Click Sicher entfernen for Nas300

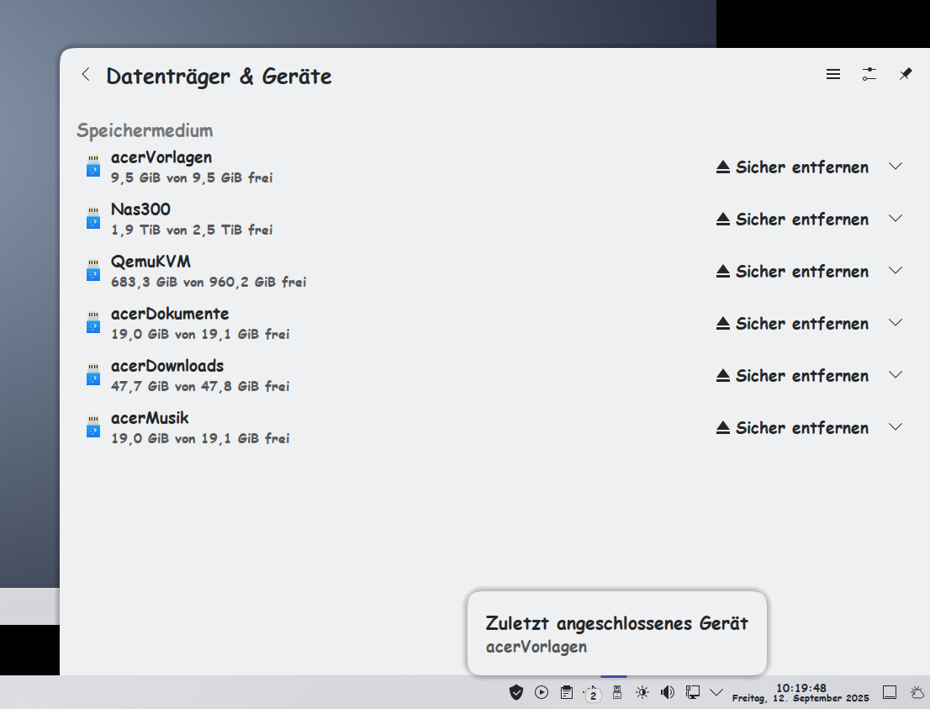[792, 220]
